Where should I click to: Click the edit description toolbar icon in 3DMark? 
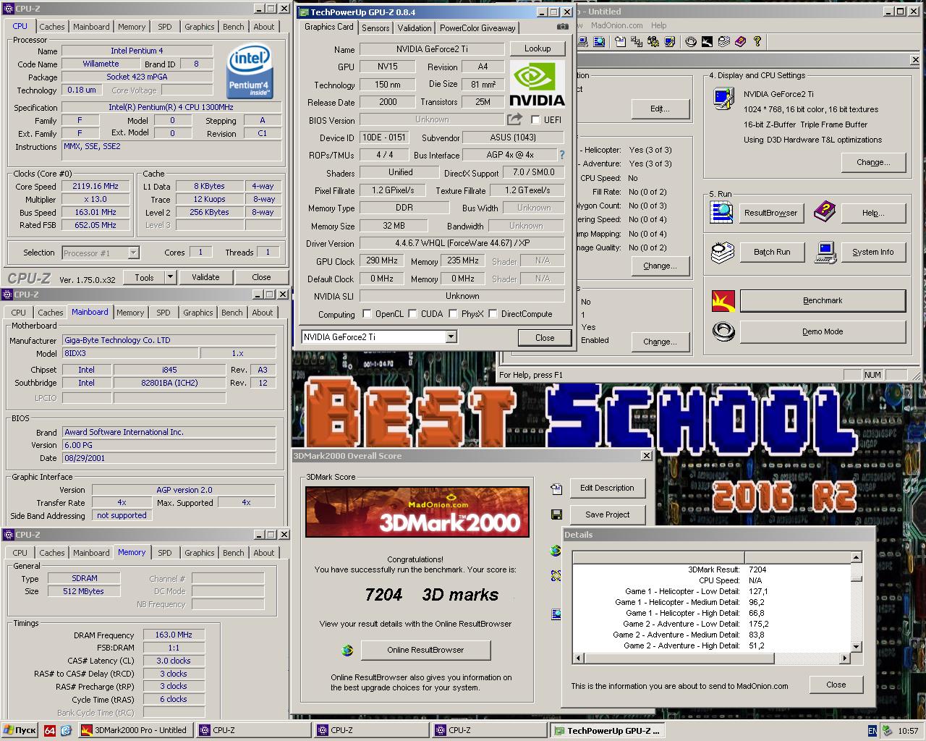click(621, 41)
